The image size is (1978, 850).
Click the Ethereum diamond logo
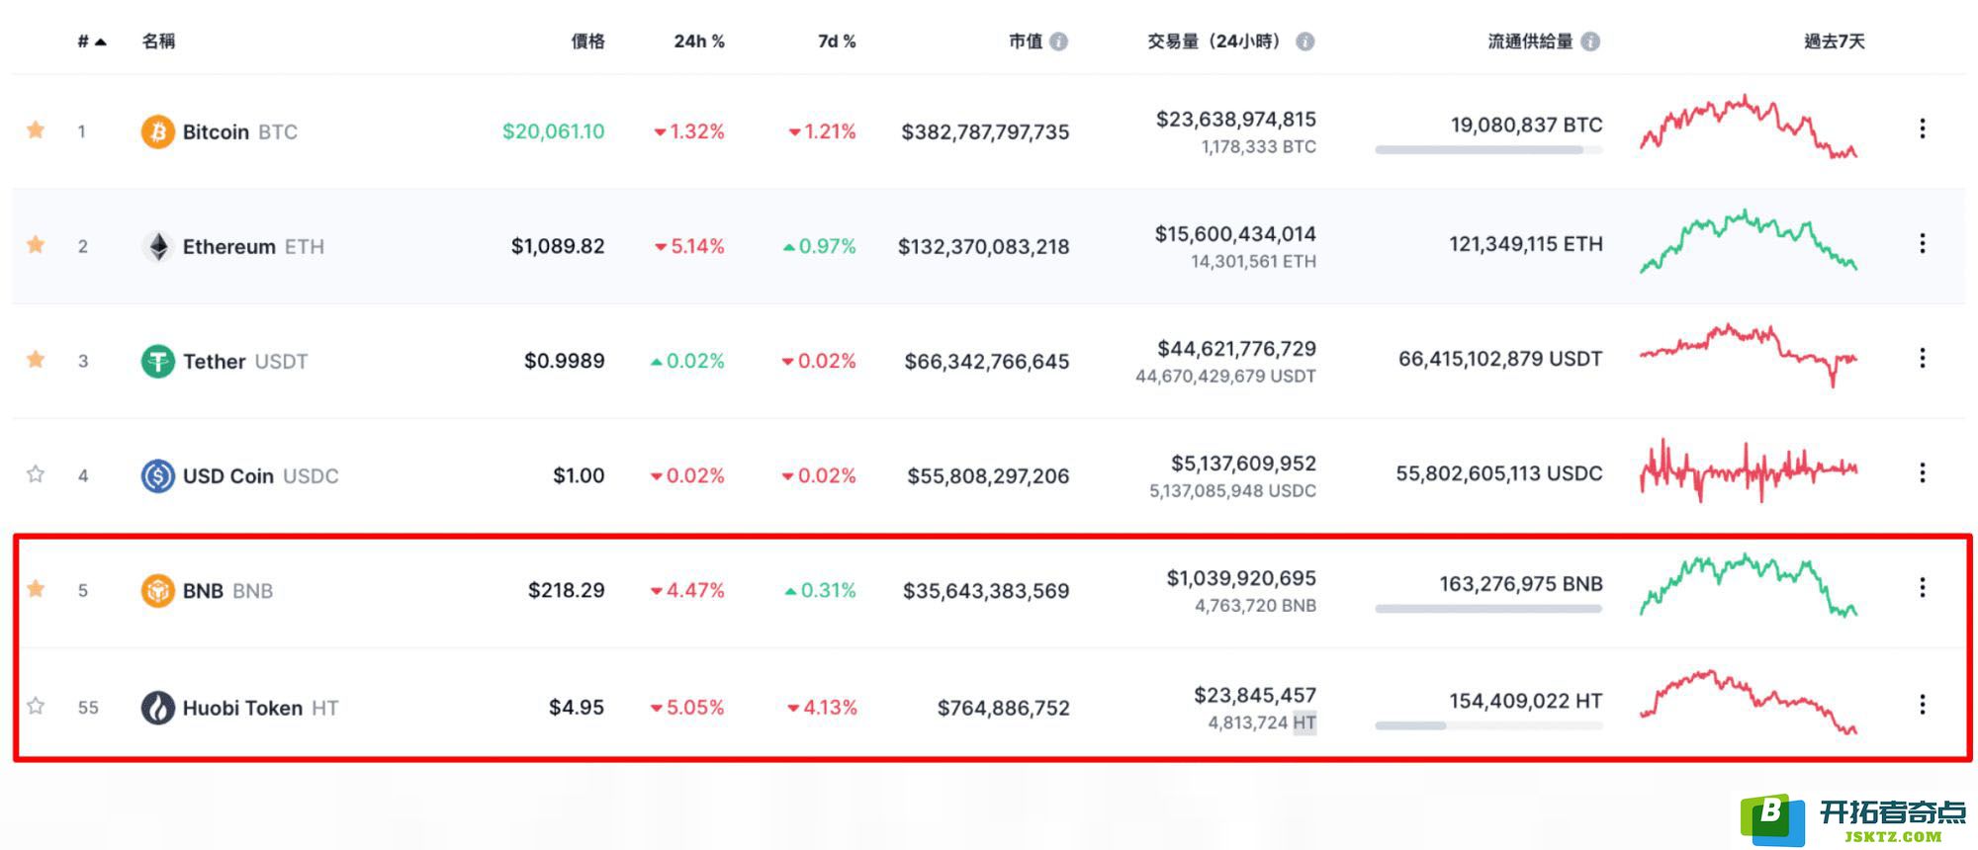point(157,246)
